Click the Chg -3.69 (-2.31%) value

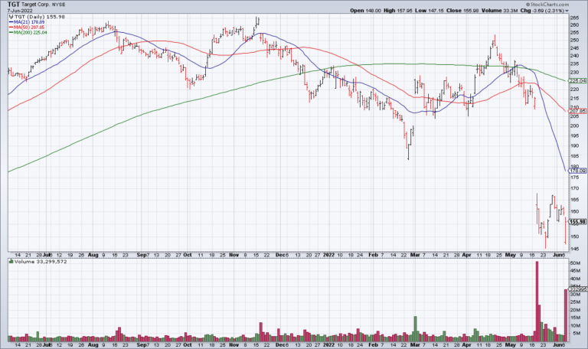[548, 11]
